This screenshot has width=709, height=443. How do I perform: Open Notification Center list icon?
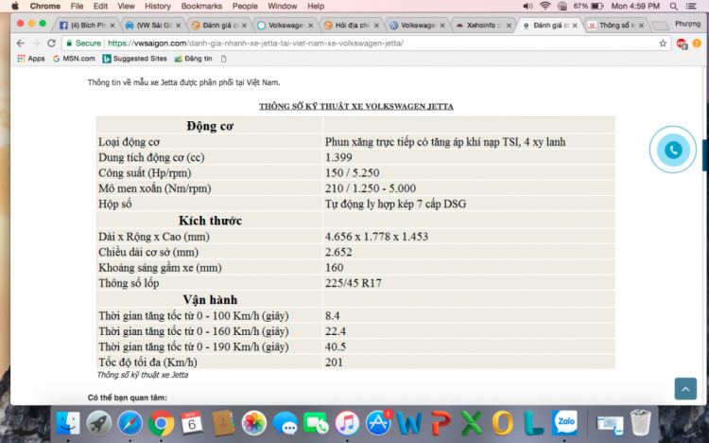(x=691, y=7)
